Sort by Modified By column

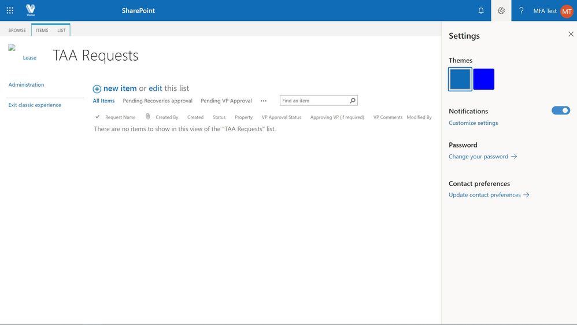[x=419, y=117]
